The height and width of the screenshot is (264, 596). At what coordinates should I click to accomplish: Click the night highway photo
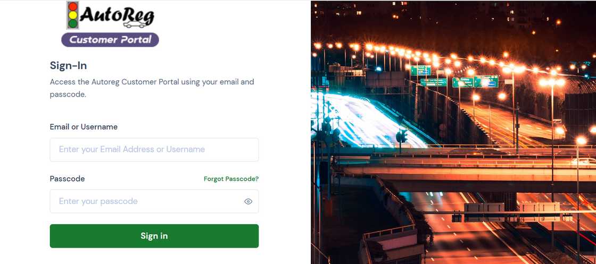click(x=453, y=132)
